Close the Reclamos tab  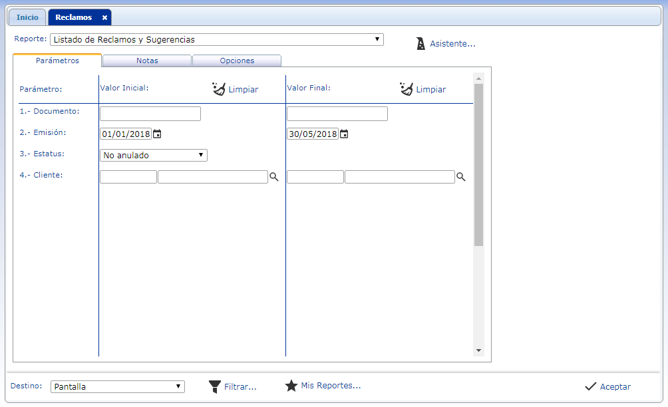[x=104, y=17]
